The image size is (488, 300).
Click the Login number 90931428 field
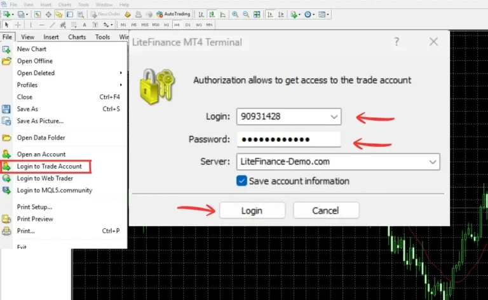click(x=288, y=117)
